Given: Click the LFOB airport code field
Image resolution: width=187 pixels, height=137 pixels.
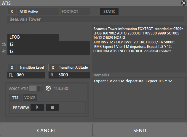Looking at the screenshot, I should 33,37.
